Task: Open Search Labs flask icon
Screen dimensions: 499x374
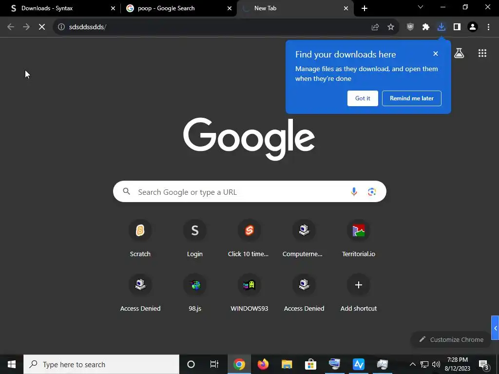Action: tap(459, 53)
